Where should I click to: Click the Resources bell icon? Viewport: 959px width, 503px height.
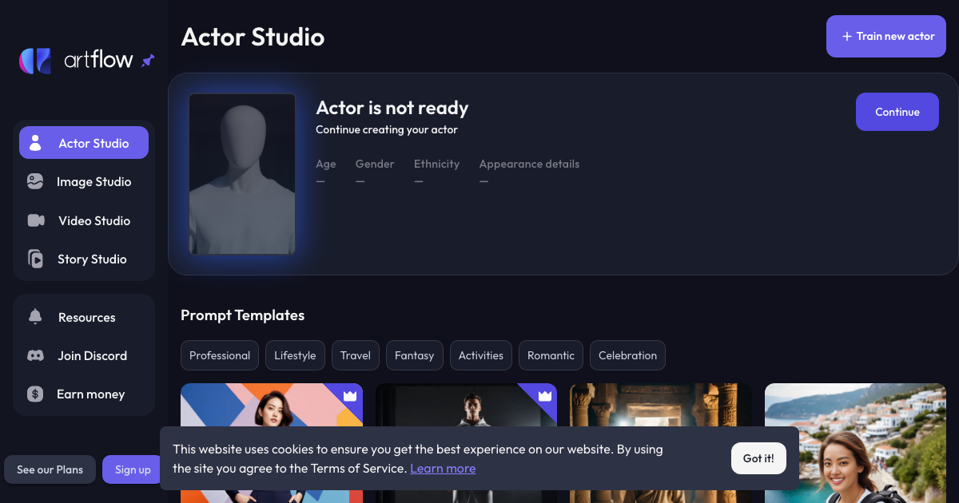(x=35, y=317)
